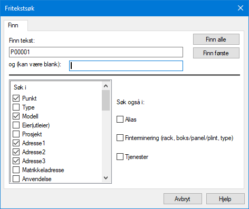
Task: Enable the Finterminering search option
Action: (x=120, y=138)
